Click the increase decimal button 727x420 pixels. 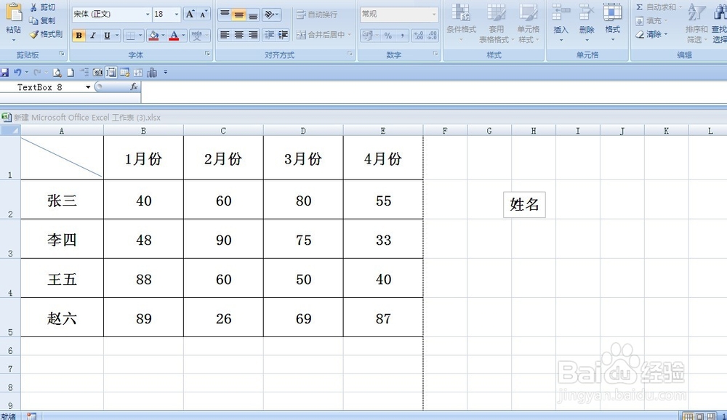pos(418,35)
